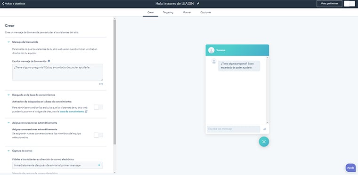
Task: Open the Inmediatamente después de enviar dropdown
Action: (x=57, y=165)
